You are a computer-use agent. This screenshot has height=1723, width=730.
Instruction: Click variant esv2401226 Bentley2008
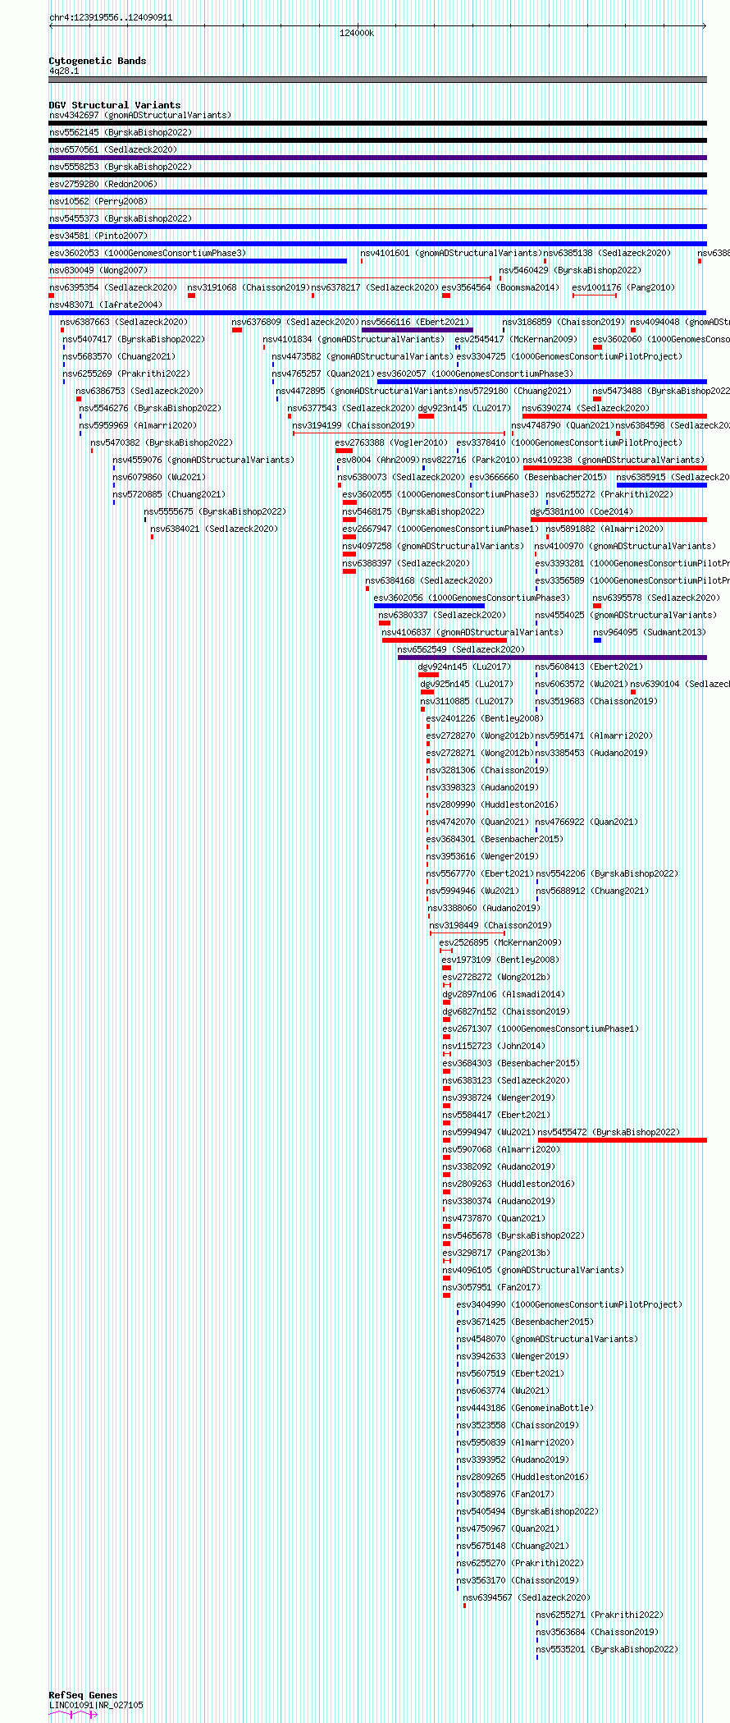[485, 718]
